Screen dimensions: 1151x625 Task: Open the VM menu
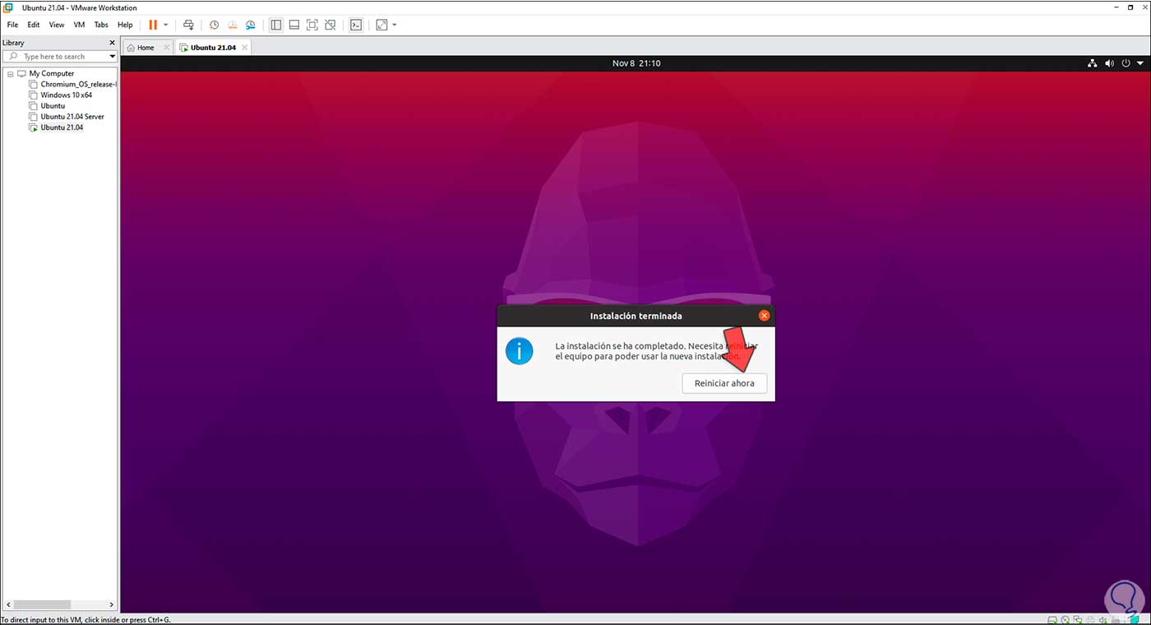click(x=79, y=25)
